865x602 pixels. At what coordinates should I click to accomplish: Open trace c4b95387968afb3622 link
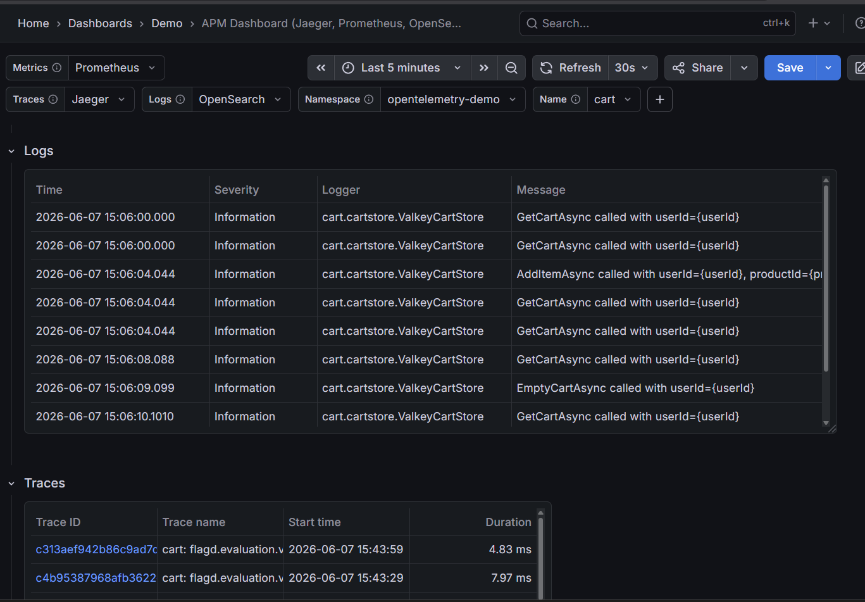(96, 578)
